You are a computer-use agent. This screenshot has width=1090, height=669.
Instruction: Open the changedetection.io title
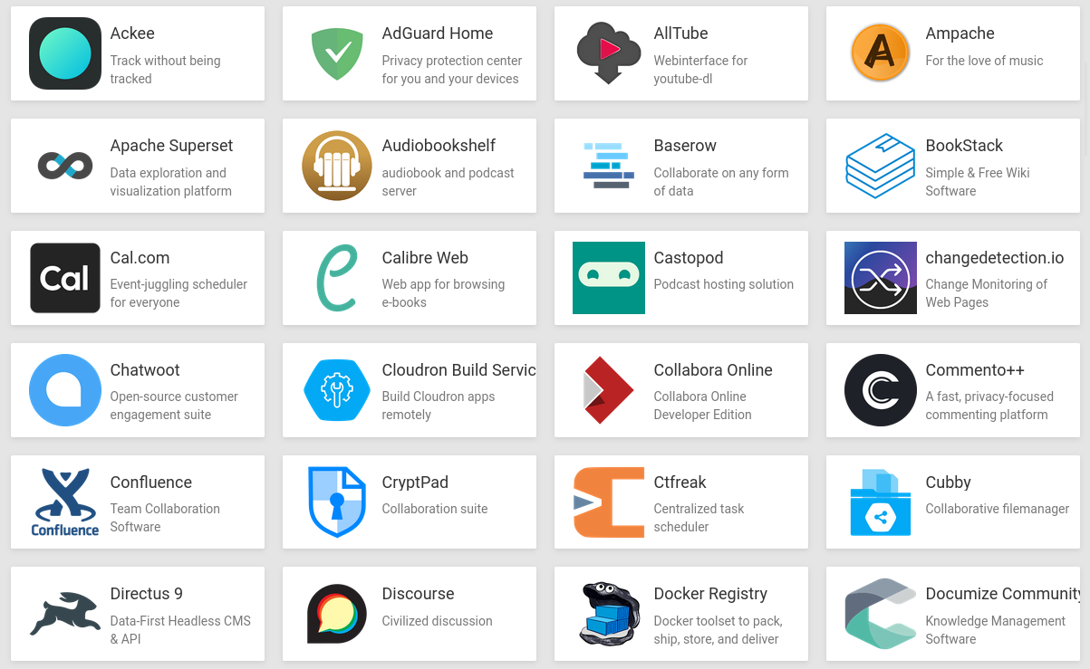(x=995, y=258)
